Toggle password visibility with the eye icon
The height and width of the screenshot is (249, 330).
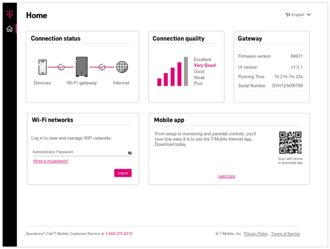pyautogui.click(x=130, y=152)
